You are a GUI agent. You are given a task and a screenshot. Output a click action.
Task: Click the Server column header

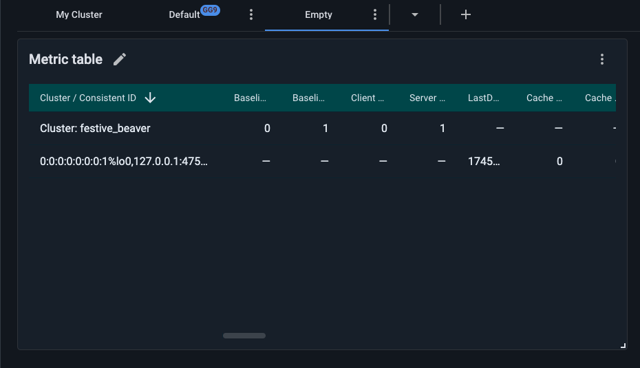pos(427,98)
